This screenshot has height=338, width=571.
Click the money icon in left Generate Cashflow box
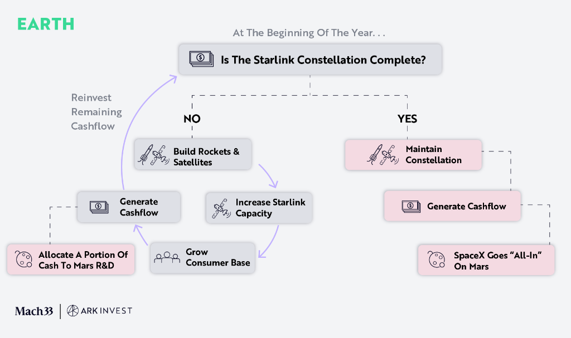[99, 207]
